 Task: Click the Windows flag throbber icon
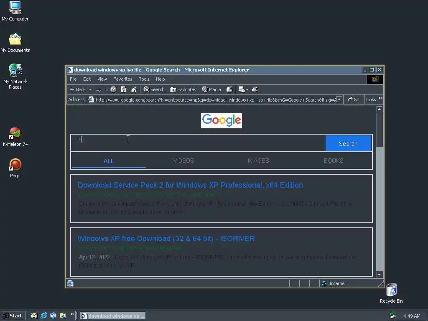pyautogui.click(x=375, y=79)
